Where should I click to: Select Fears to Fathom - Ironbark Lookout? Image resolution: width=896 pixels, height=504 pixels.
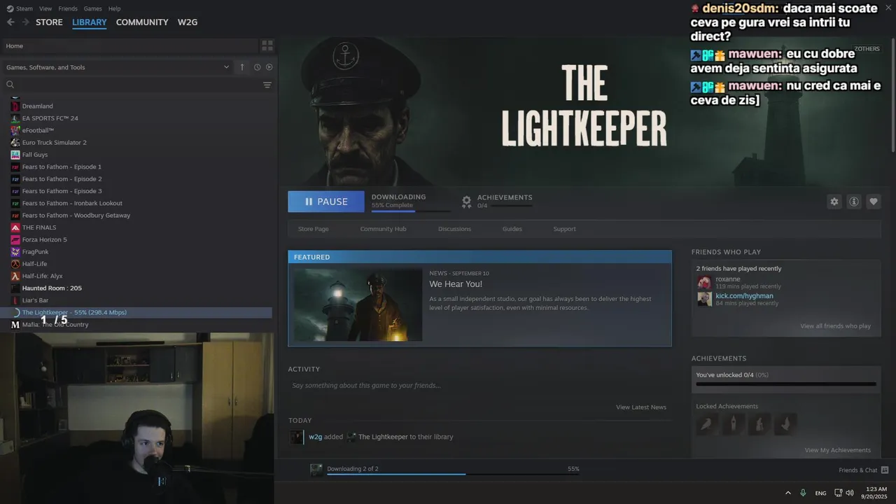pos(72,203)
